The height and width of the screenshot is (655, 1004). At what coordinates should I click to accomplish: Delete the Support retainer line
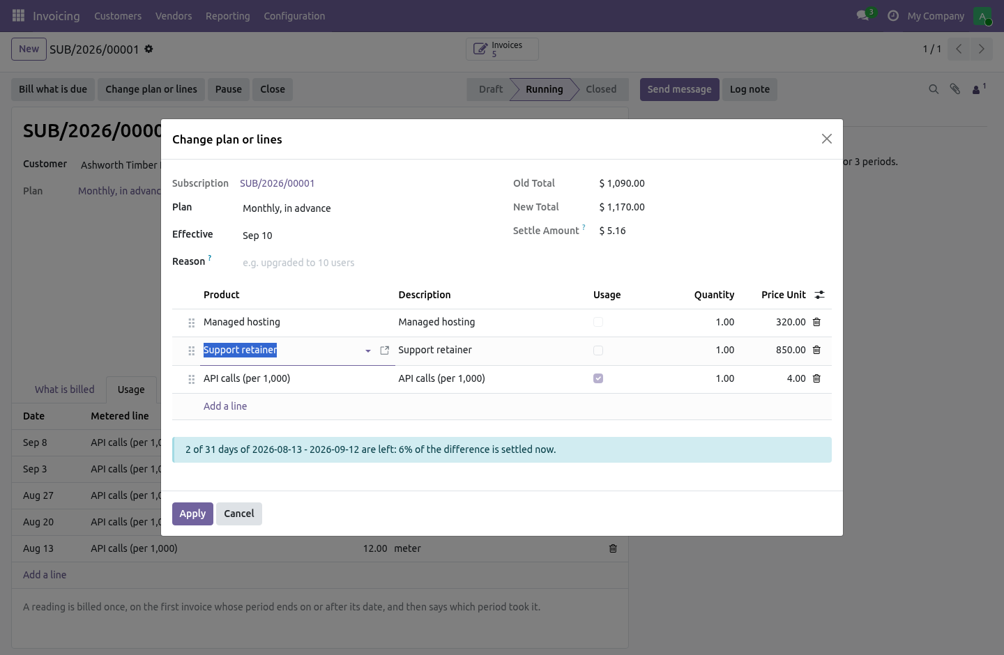817,350
